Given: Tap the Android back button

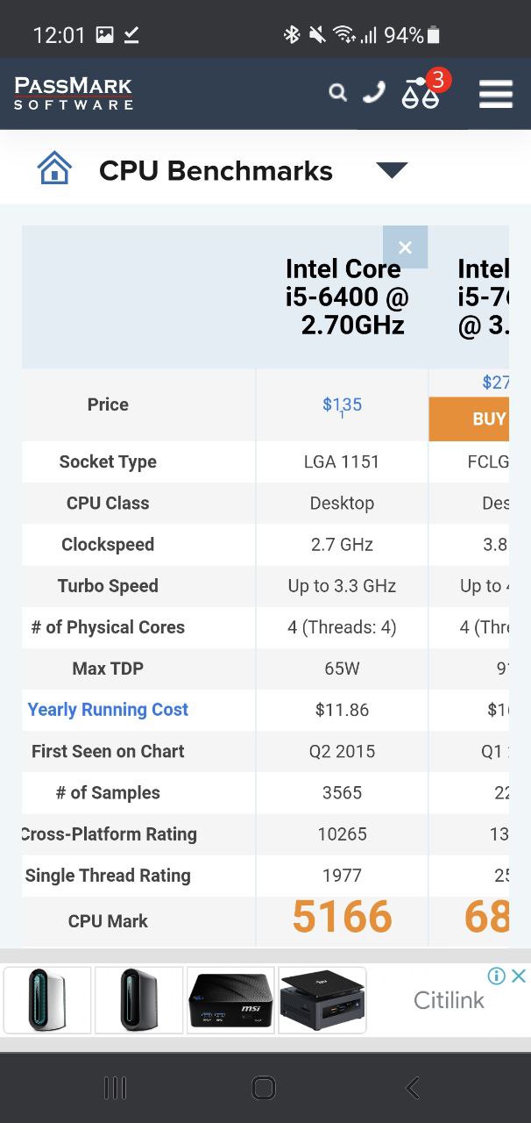Looking at the screenshot, I should click(413, 1088).
